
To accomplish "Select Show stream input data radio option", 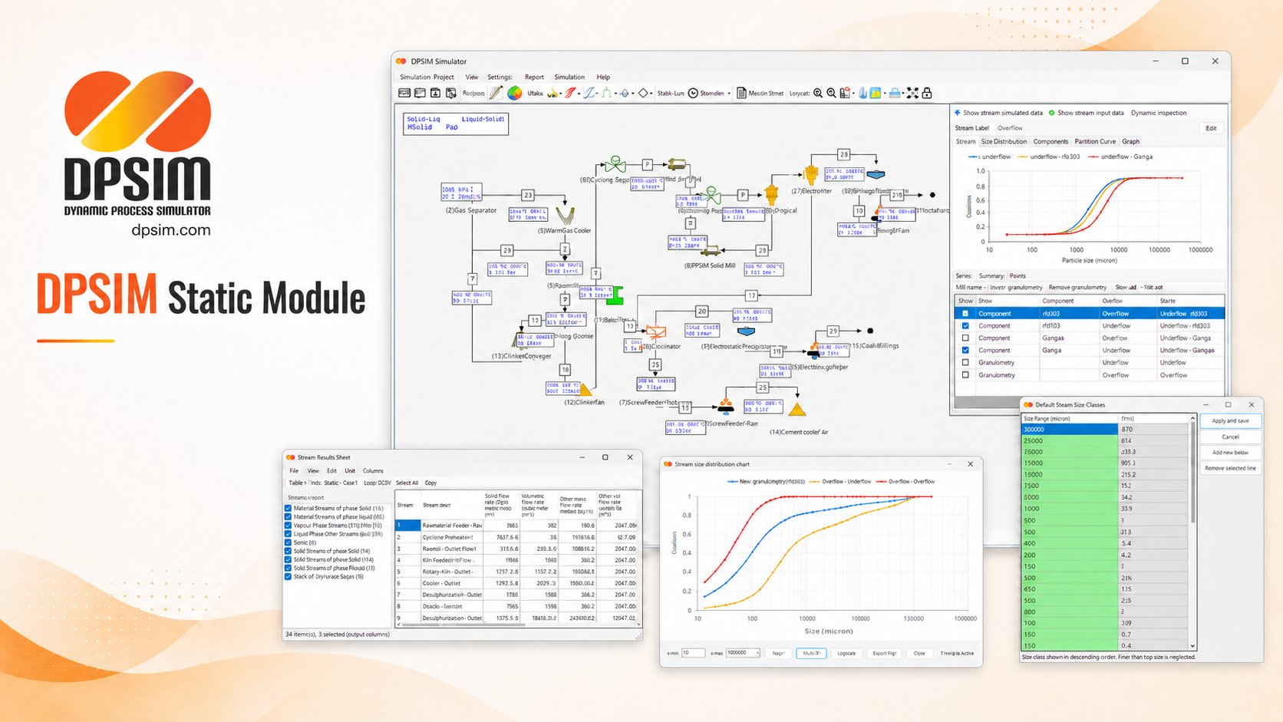I will (x=1051, y=113).
